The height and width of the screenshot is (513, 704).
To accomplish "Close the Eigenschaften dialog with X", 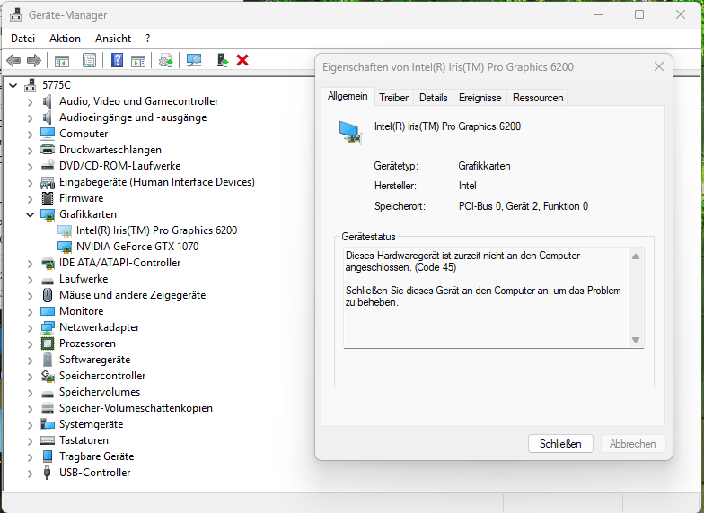I will [x=659, y=66].
